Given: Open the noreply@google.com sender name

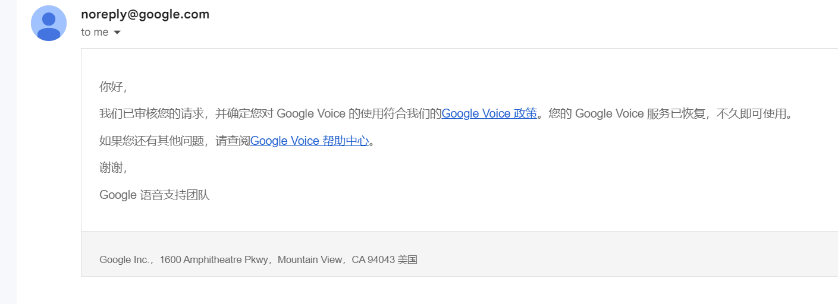Looking at the screenshot, I should [145, 15].
